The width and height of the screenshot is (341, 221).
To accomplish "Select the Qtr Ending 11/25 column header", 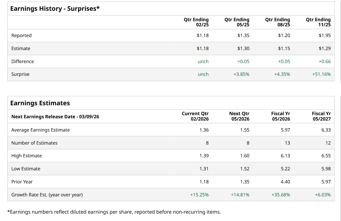I will pyautogui.click(x=318, y=22).
